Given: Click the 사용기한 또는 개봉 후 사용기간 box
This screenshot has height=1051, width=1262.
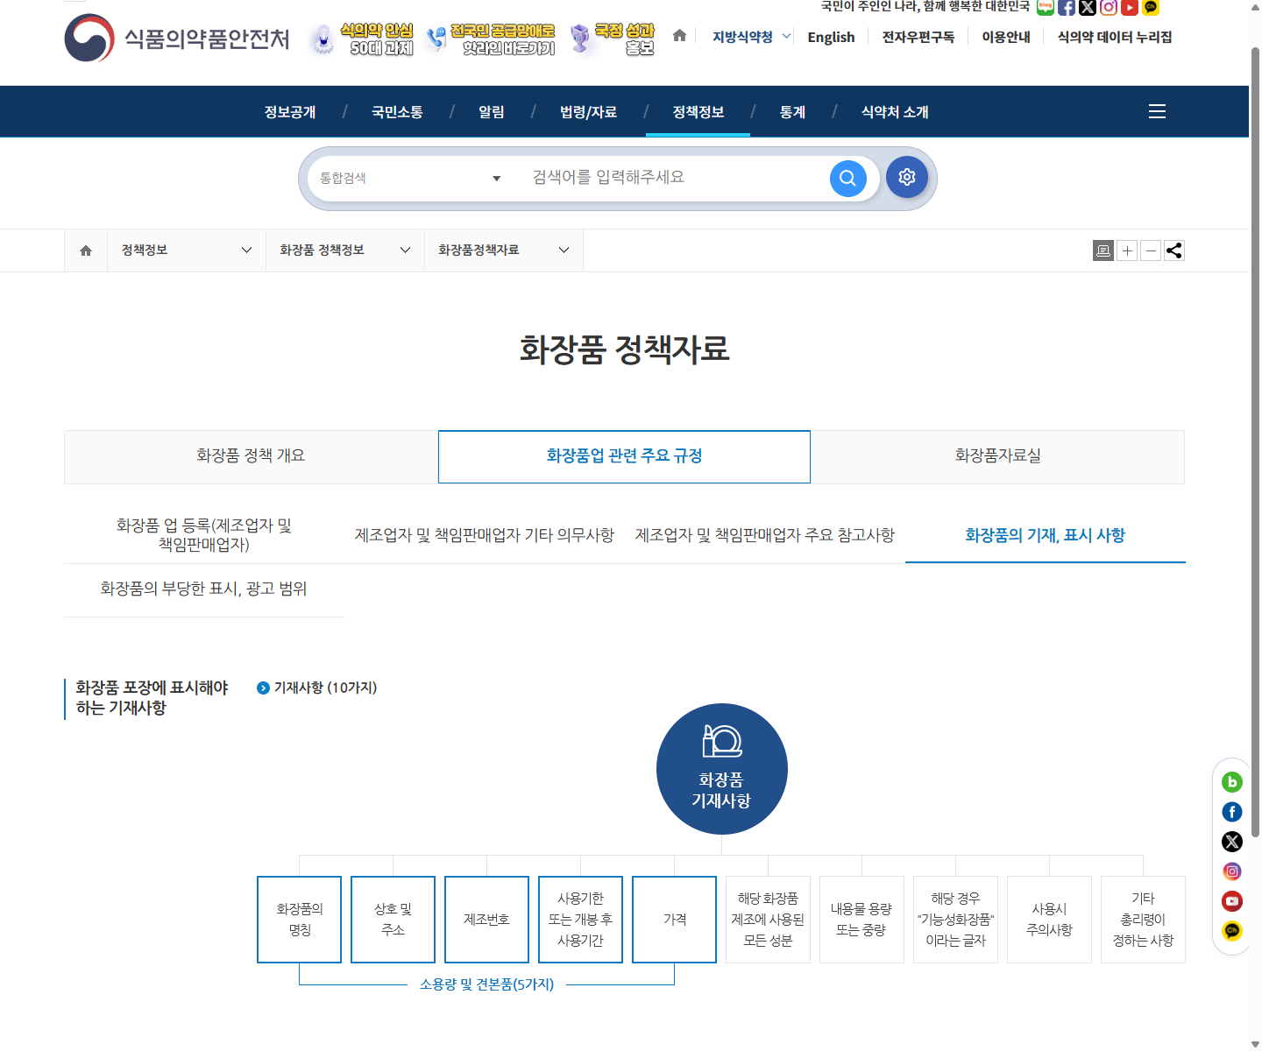Looking at the screenshot, I should [581, 920].
